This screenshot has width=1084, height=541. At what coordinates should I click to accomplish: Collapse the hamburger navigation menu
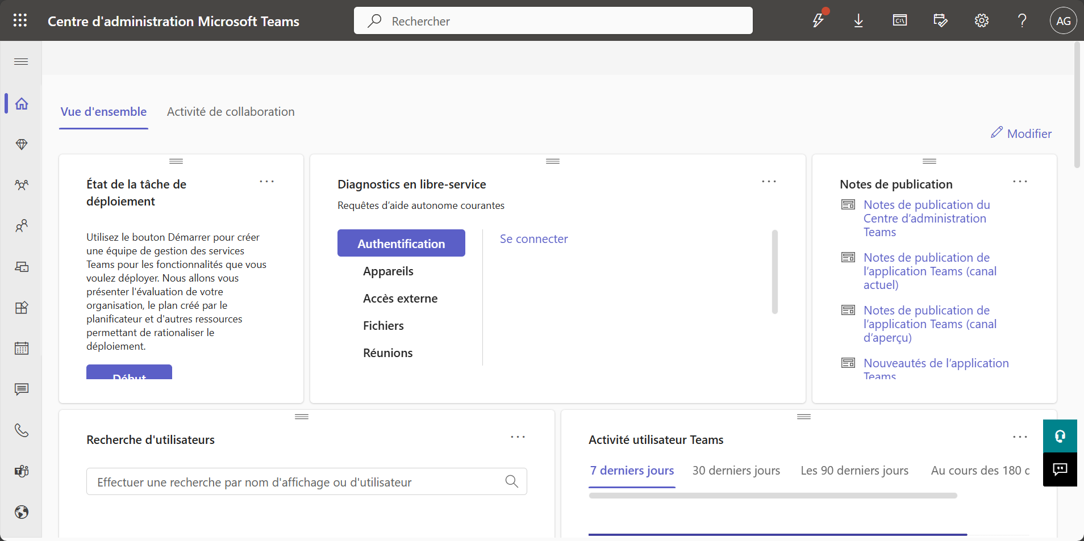[x=21, y=62]
